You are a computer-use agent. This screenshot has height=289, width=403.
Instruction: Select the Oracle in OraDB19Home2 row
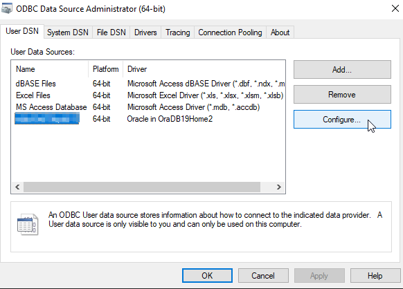[148, 119]
